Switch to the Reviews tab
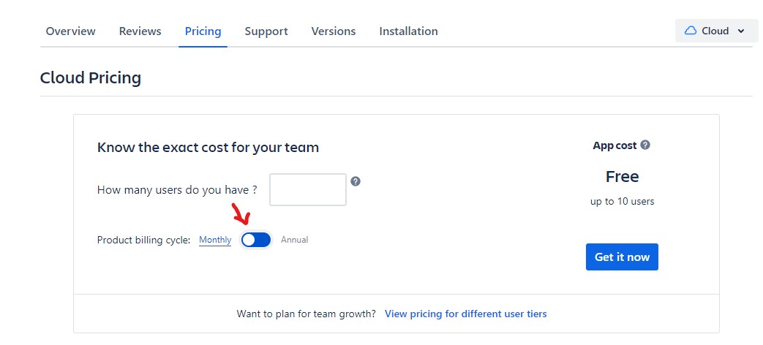The height and width of the screenshot is (345, 763). [140, 31]
